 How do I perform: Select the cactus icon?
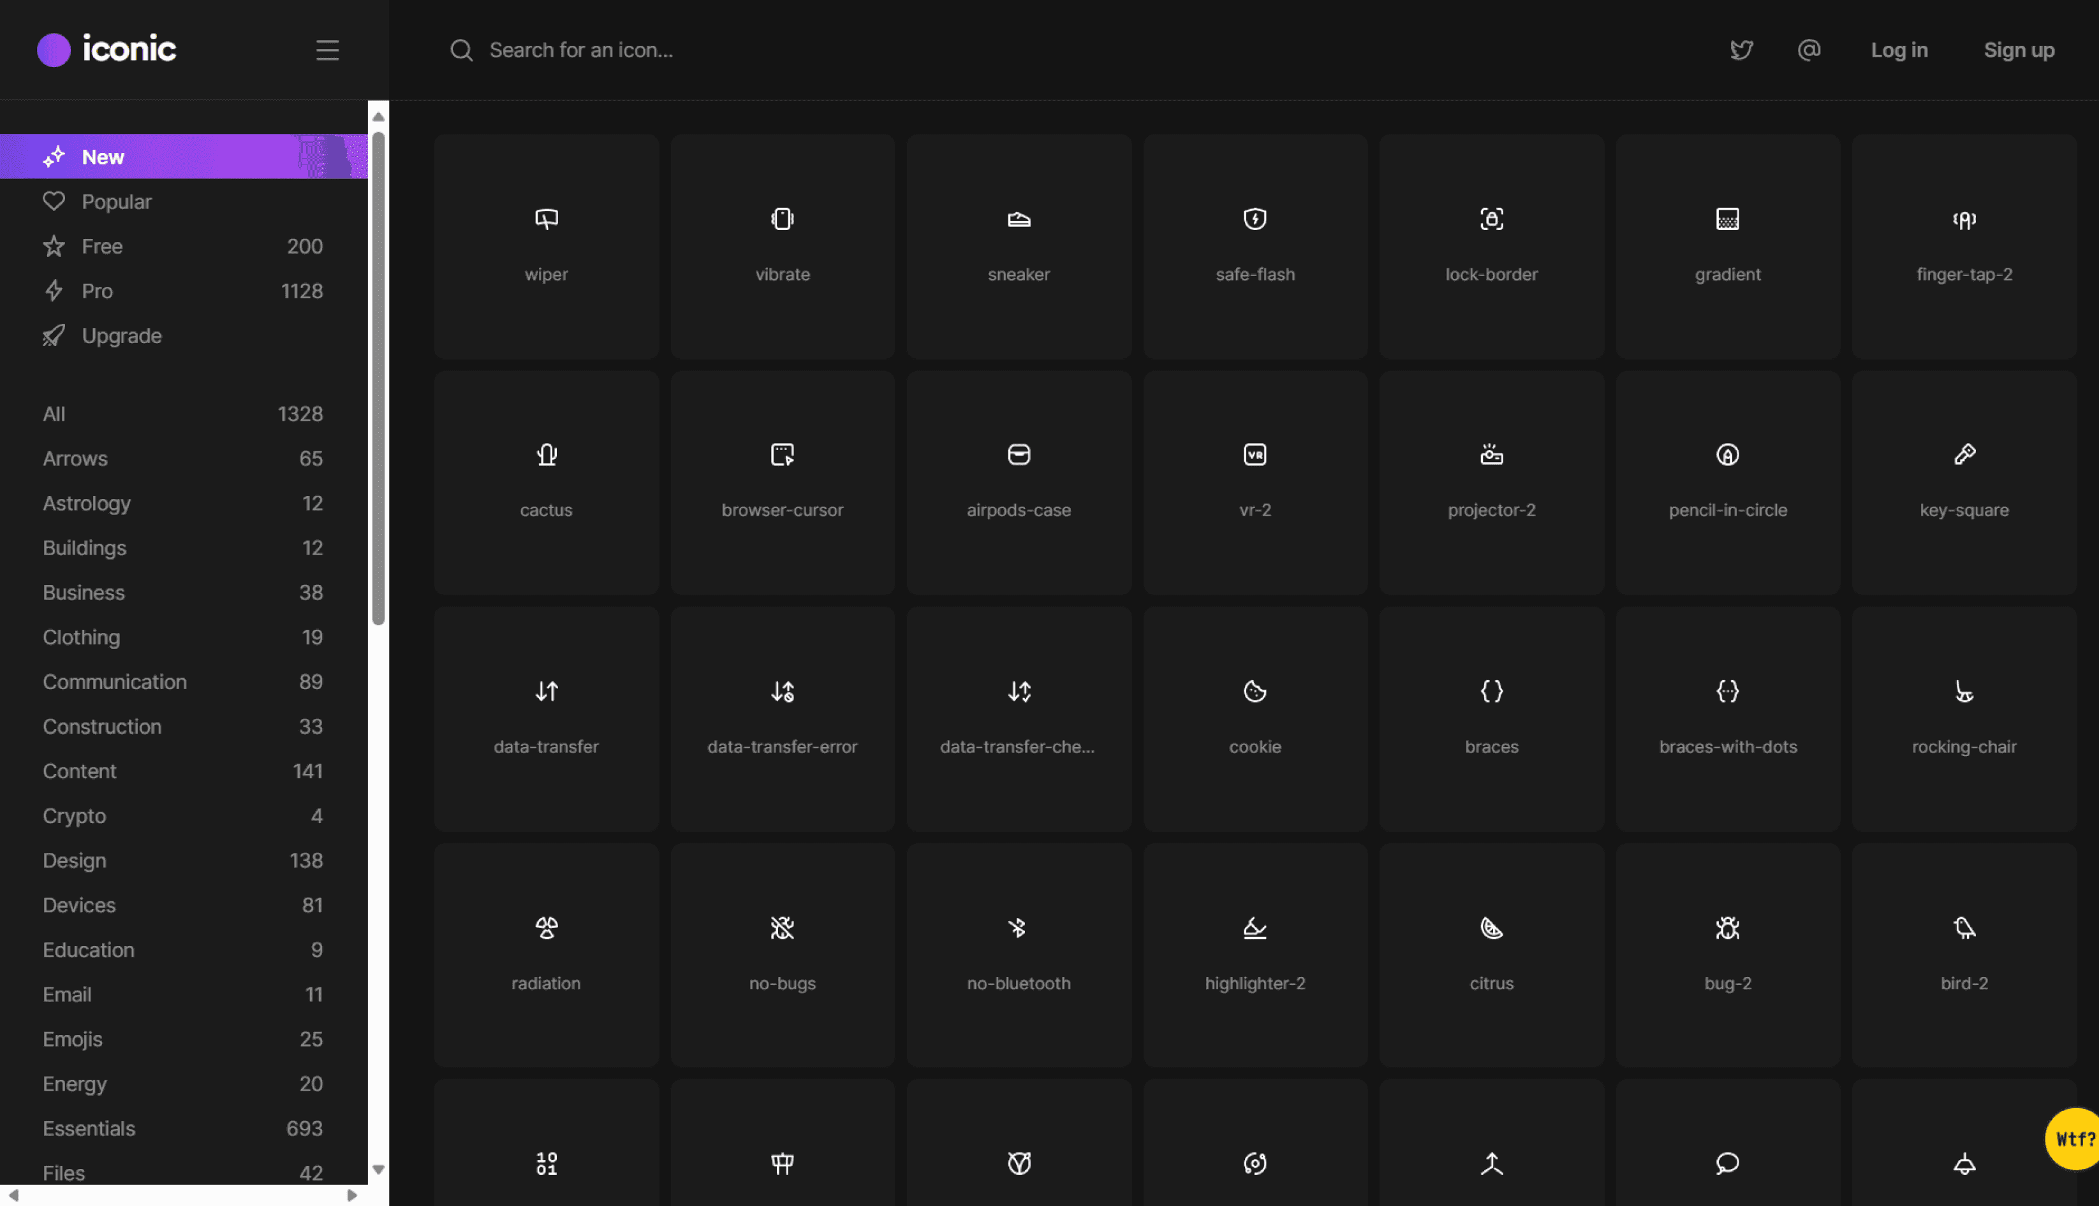pos(546,482)
